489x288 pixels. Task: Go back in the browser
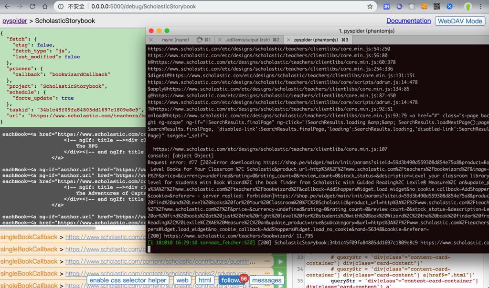click(7, 6)
